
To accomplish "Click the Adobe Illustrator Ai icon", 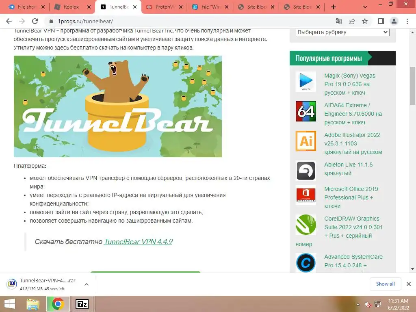I will pos(305,141).
